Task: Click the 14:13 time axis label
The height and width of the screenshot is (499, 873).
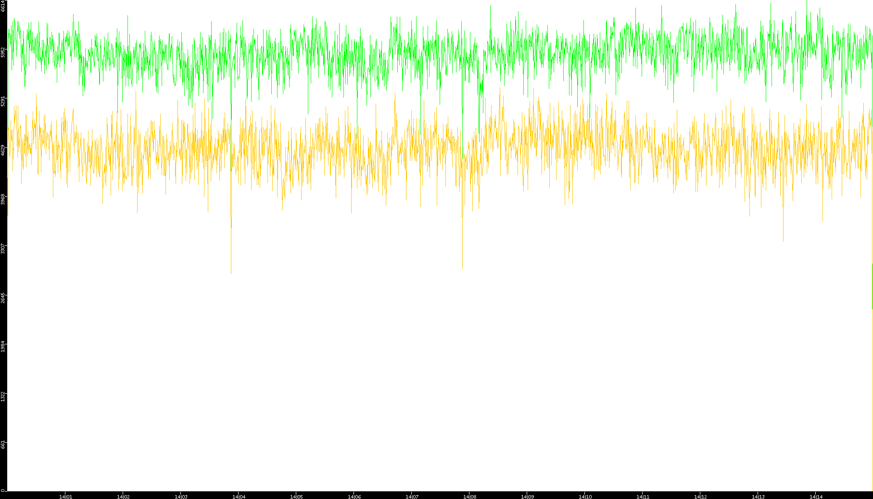Action: [x=758, y=497]
